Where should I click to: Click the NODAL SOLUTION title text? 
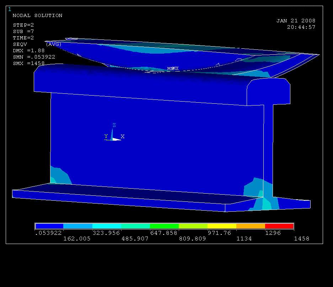(37, 16)
